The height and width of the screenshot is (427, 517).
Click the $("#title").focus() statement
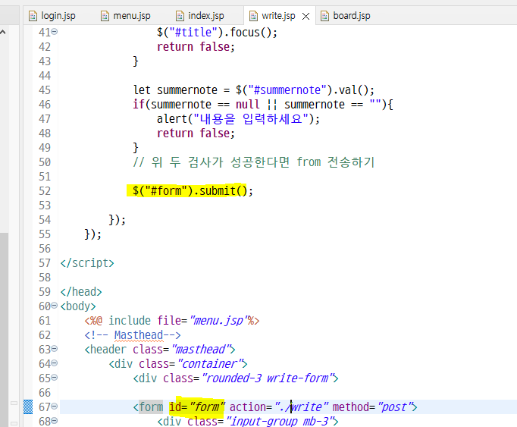click(217, 33)
